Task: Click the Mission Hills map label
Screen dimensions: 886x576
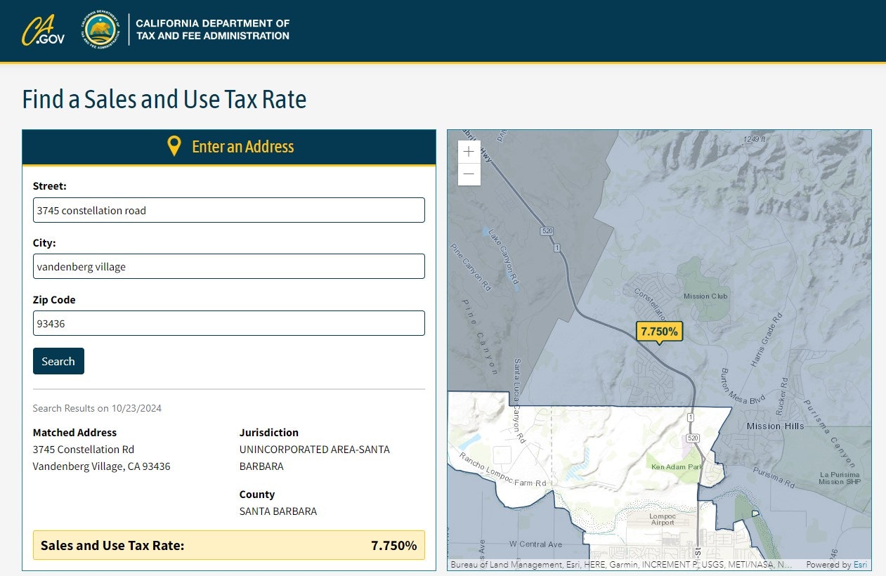Action: pyautogui.click(x=775, y=426)
